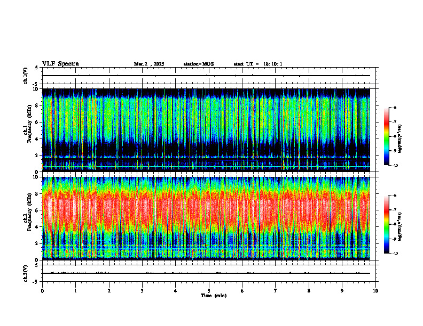Click time axis tick label "1"
Viewport: 423px width, 326px height.
(x=75, y=291)
